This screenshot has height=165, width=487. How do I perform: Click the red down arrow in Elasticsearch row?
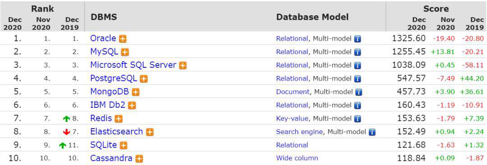pos(66,132)
